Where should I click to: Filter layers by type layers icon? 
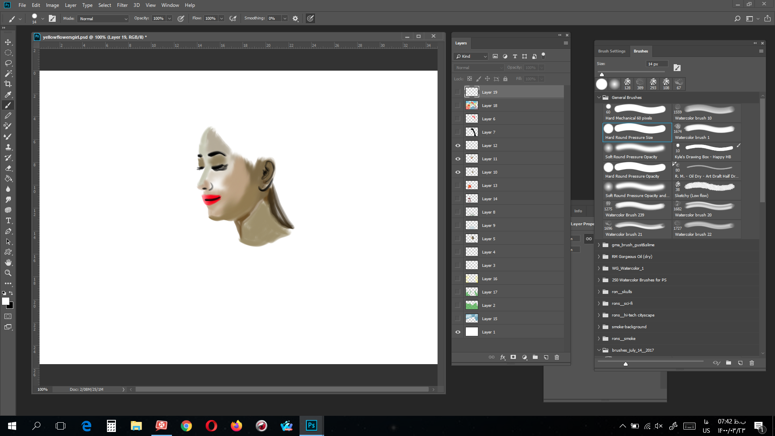(x=515, y=57)
